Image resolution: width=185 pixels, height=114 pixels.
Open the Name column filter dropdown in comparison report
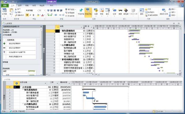click(82, 27)
